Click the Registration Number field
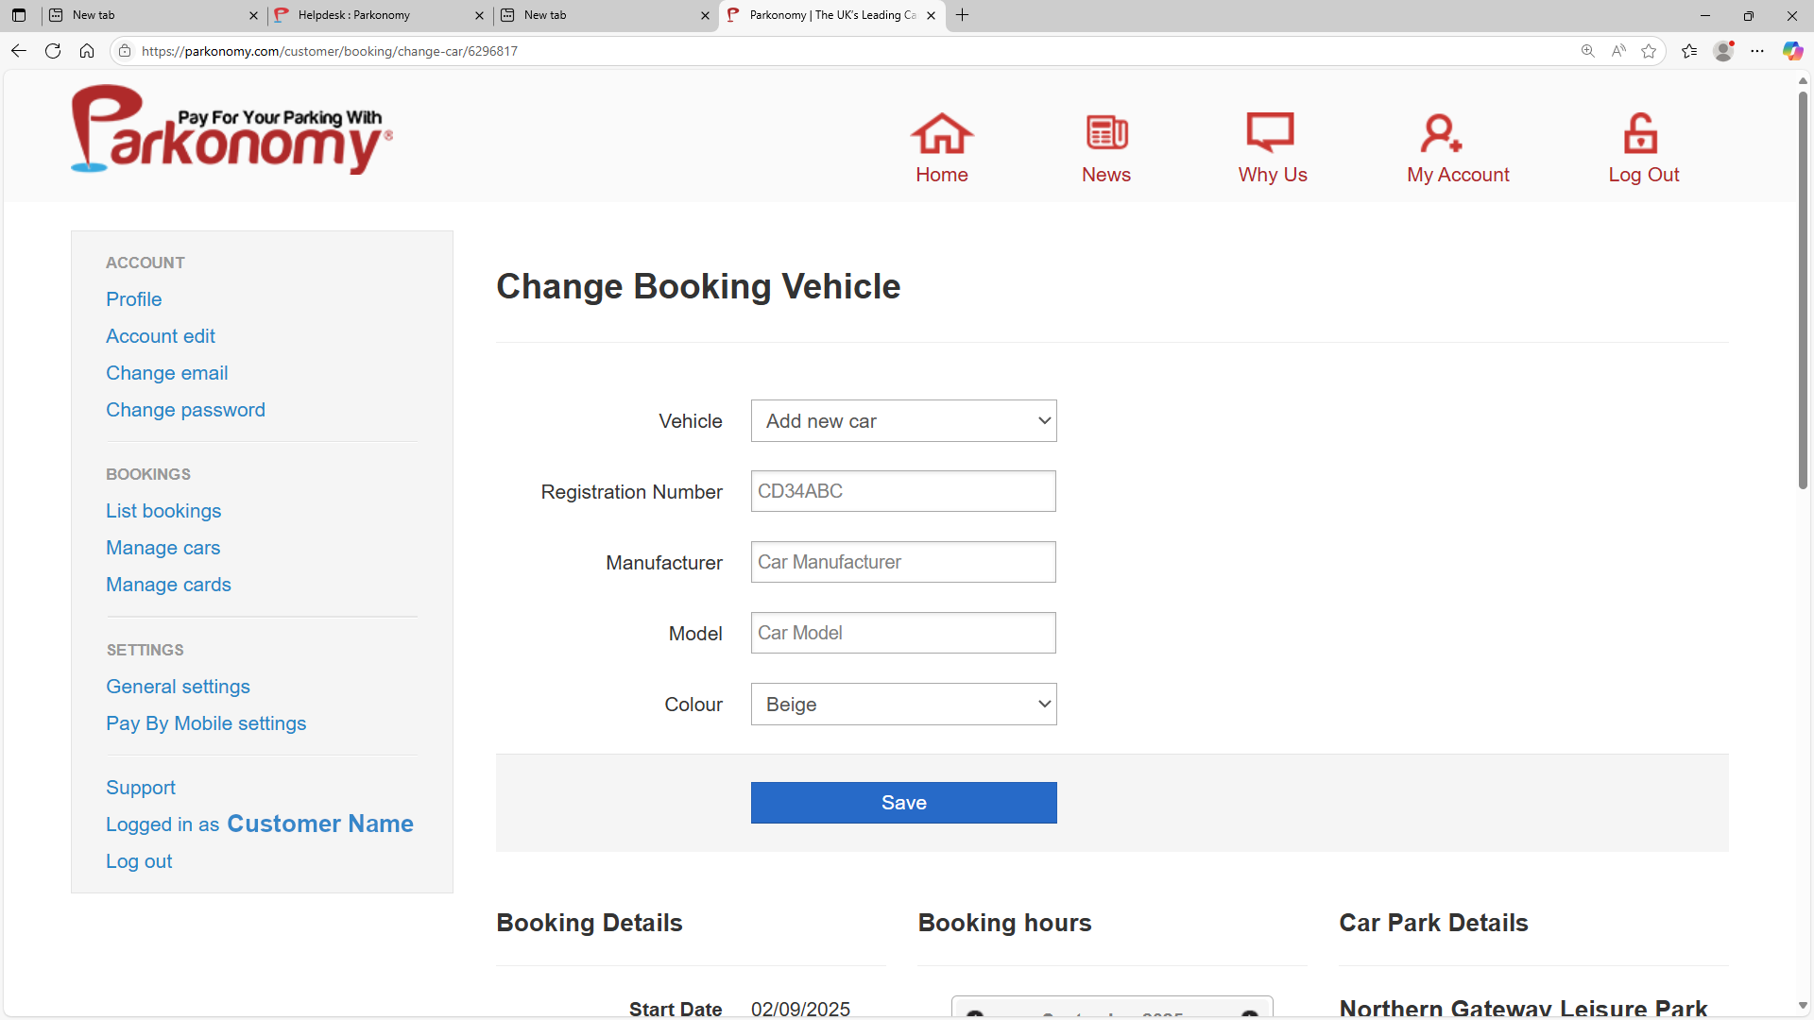The width and height of the screenshot is (1814, 1020). (903, 491)
